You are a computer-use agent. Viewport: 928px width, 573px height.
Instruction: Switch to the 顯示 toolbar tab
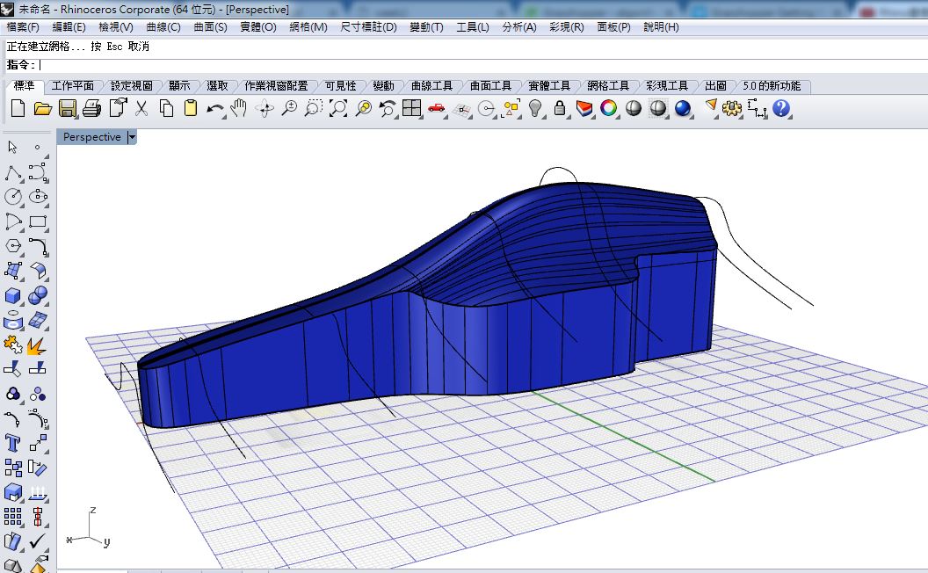click(x=179, y=86)
